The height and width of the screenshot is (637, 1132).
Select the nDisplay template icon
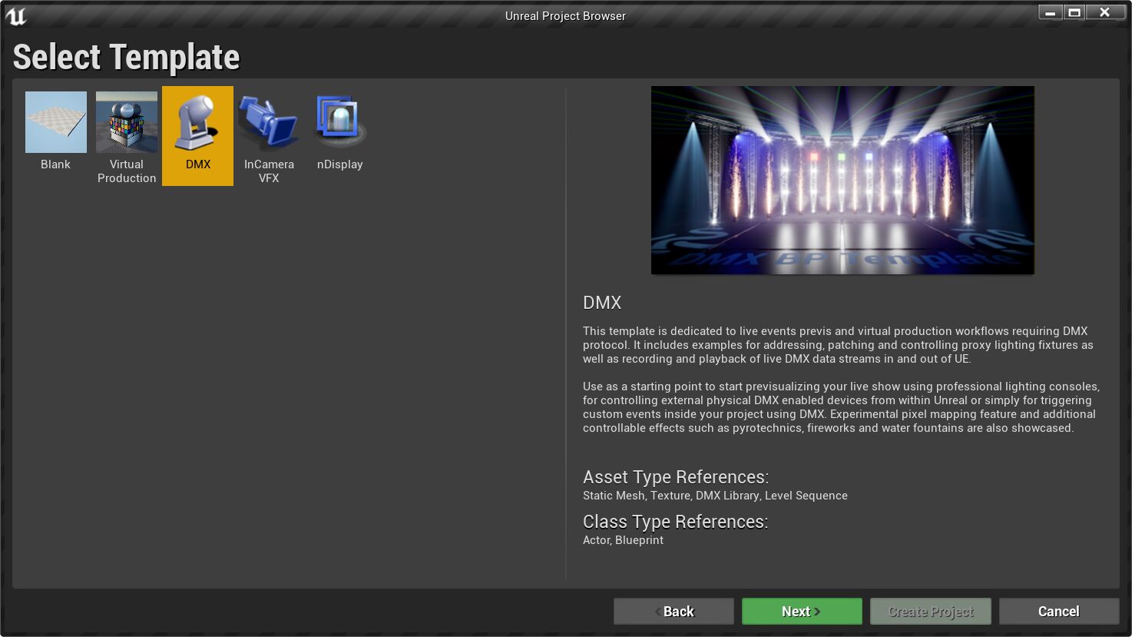click(x=339, y=122)
